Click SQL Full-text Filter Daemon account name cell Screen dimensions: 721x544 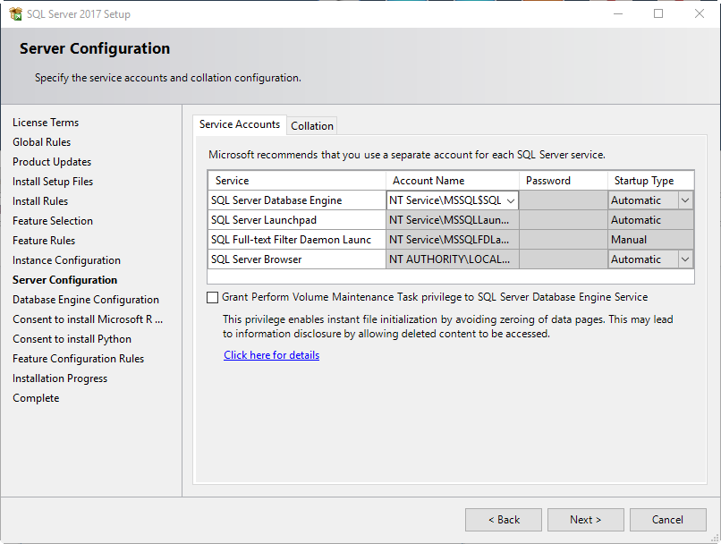tap(453, 240)
